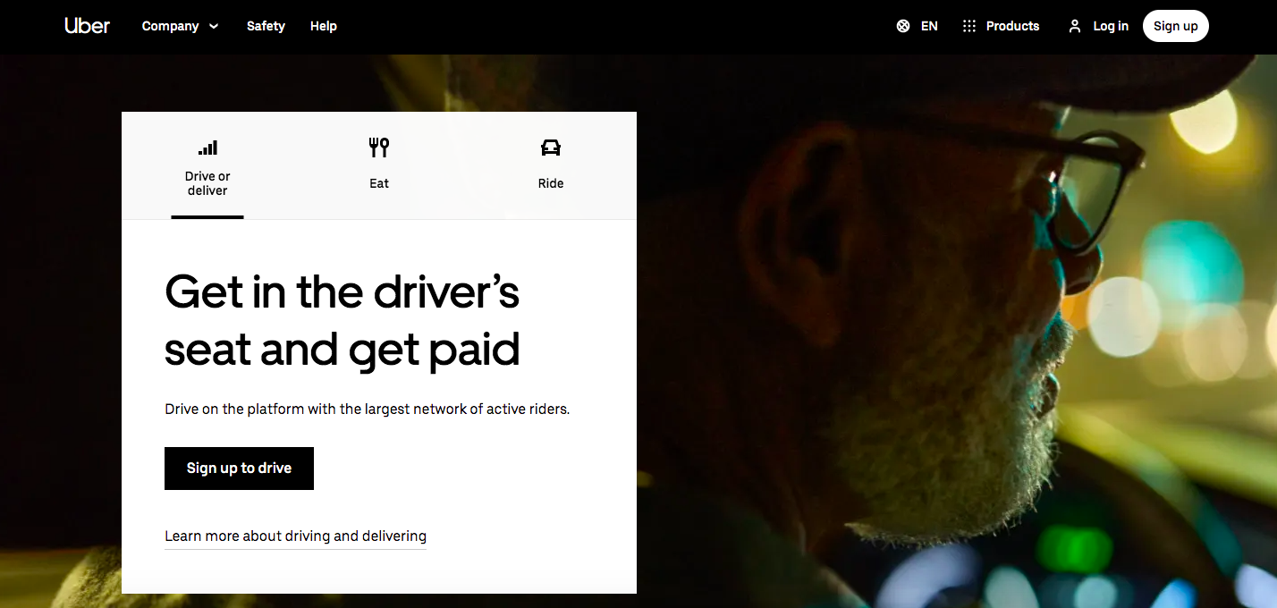Screen dimensions: 1277x608
Task: Switch to the Eat tab label
Action: pos(379,183)
